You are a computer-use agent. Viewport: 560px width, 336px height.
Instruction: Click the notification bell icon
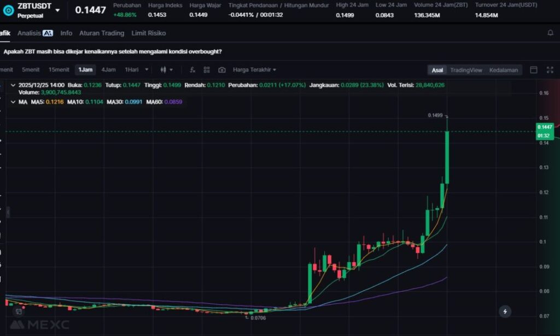[550, 33]
